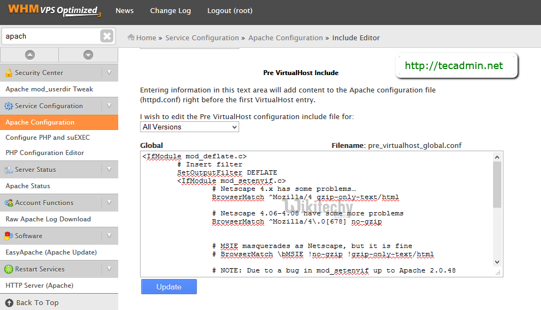This screenshot has height=310, width=541.
Task: Click the Server Status icon
Action: coord(8,170)
